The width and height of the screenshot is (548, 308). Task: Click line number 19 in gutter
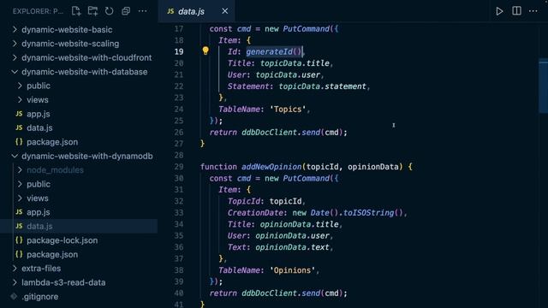click(x=179, y=51)
